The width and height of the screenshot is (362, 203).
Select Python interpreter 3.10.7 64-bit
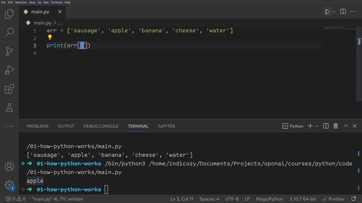coord(303,199)
